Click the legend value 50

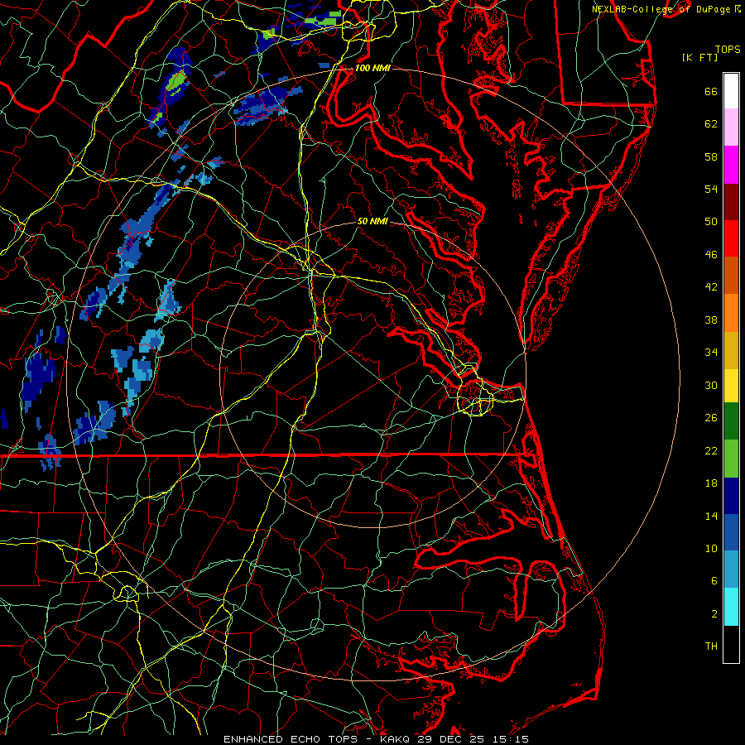[711, 222]
